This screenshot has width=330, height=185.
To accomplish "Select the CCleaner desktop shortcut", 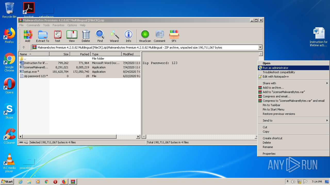I will coord(9,136).
